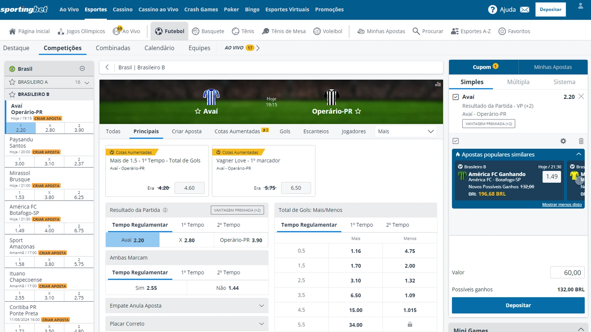Select the Futebol sport icon
The image size is (591, 332).
pyautogui.click(x=159, y=31)
